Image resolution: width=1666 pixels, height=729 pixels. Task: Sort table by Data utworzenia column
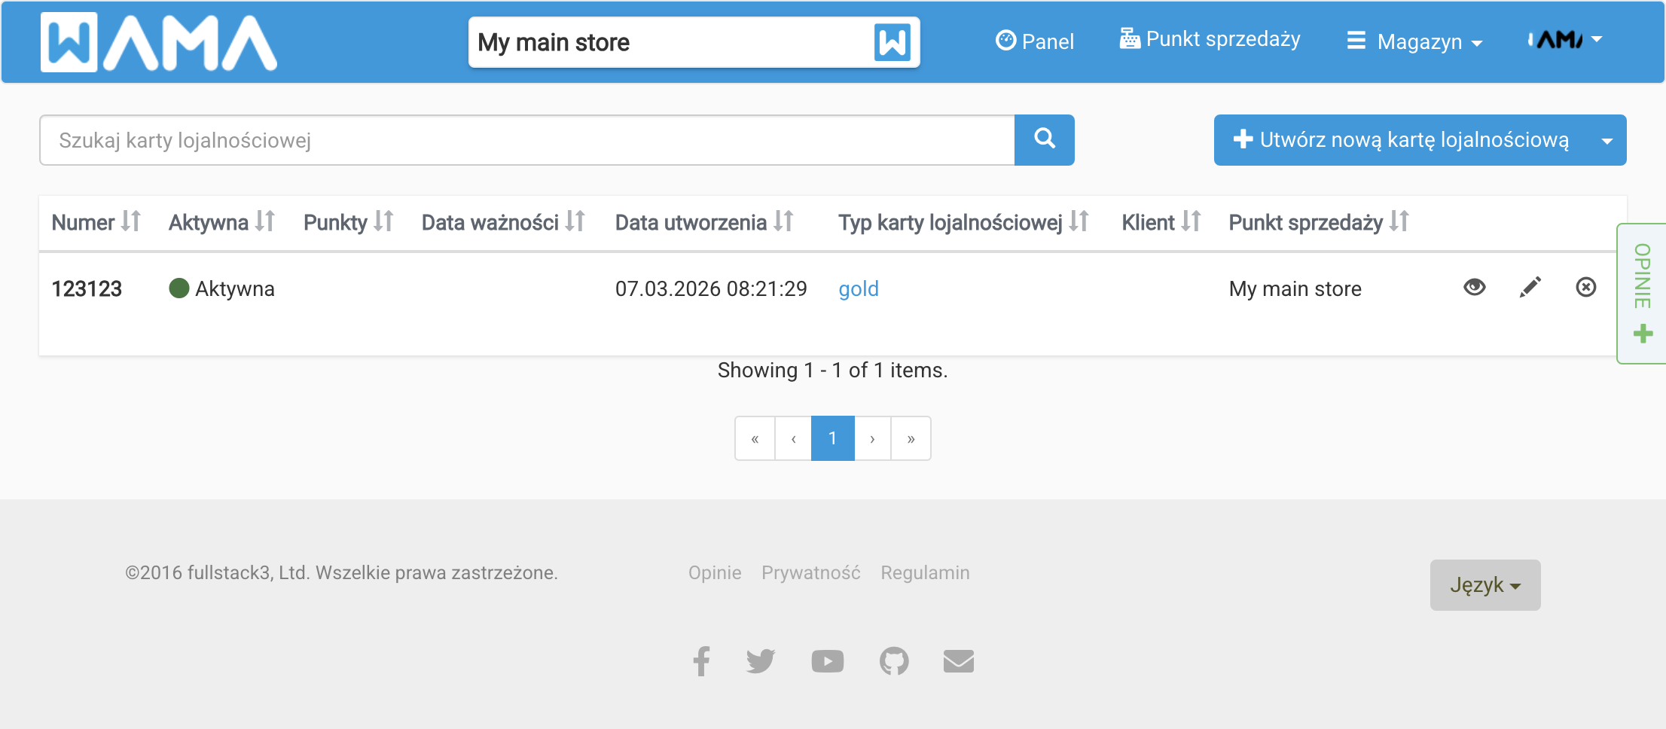(704, 222)
